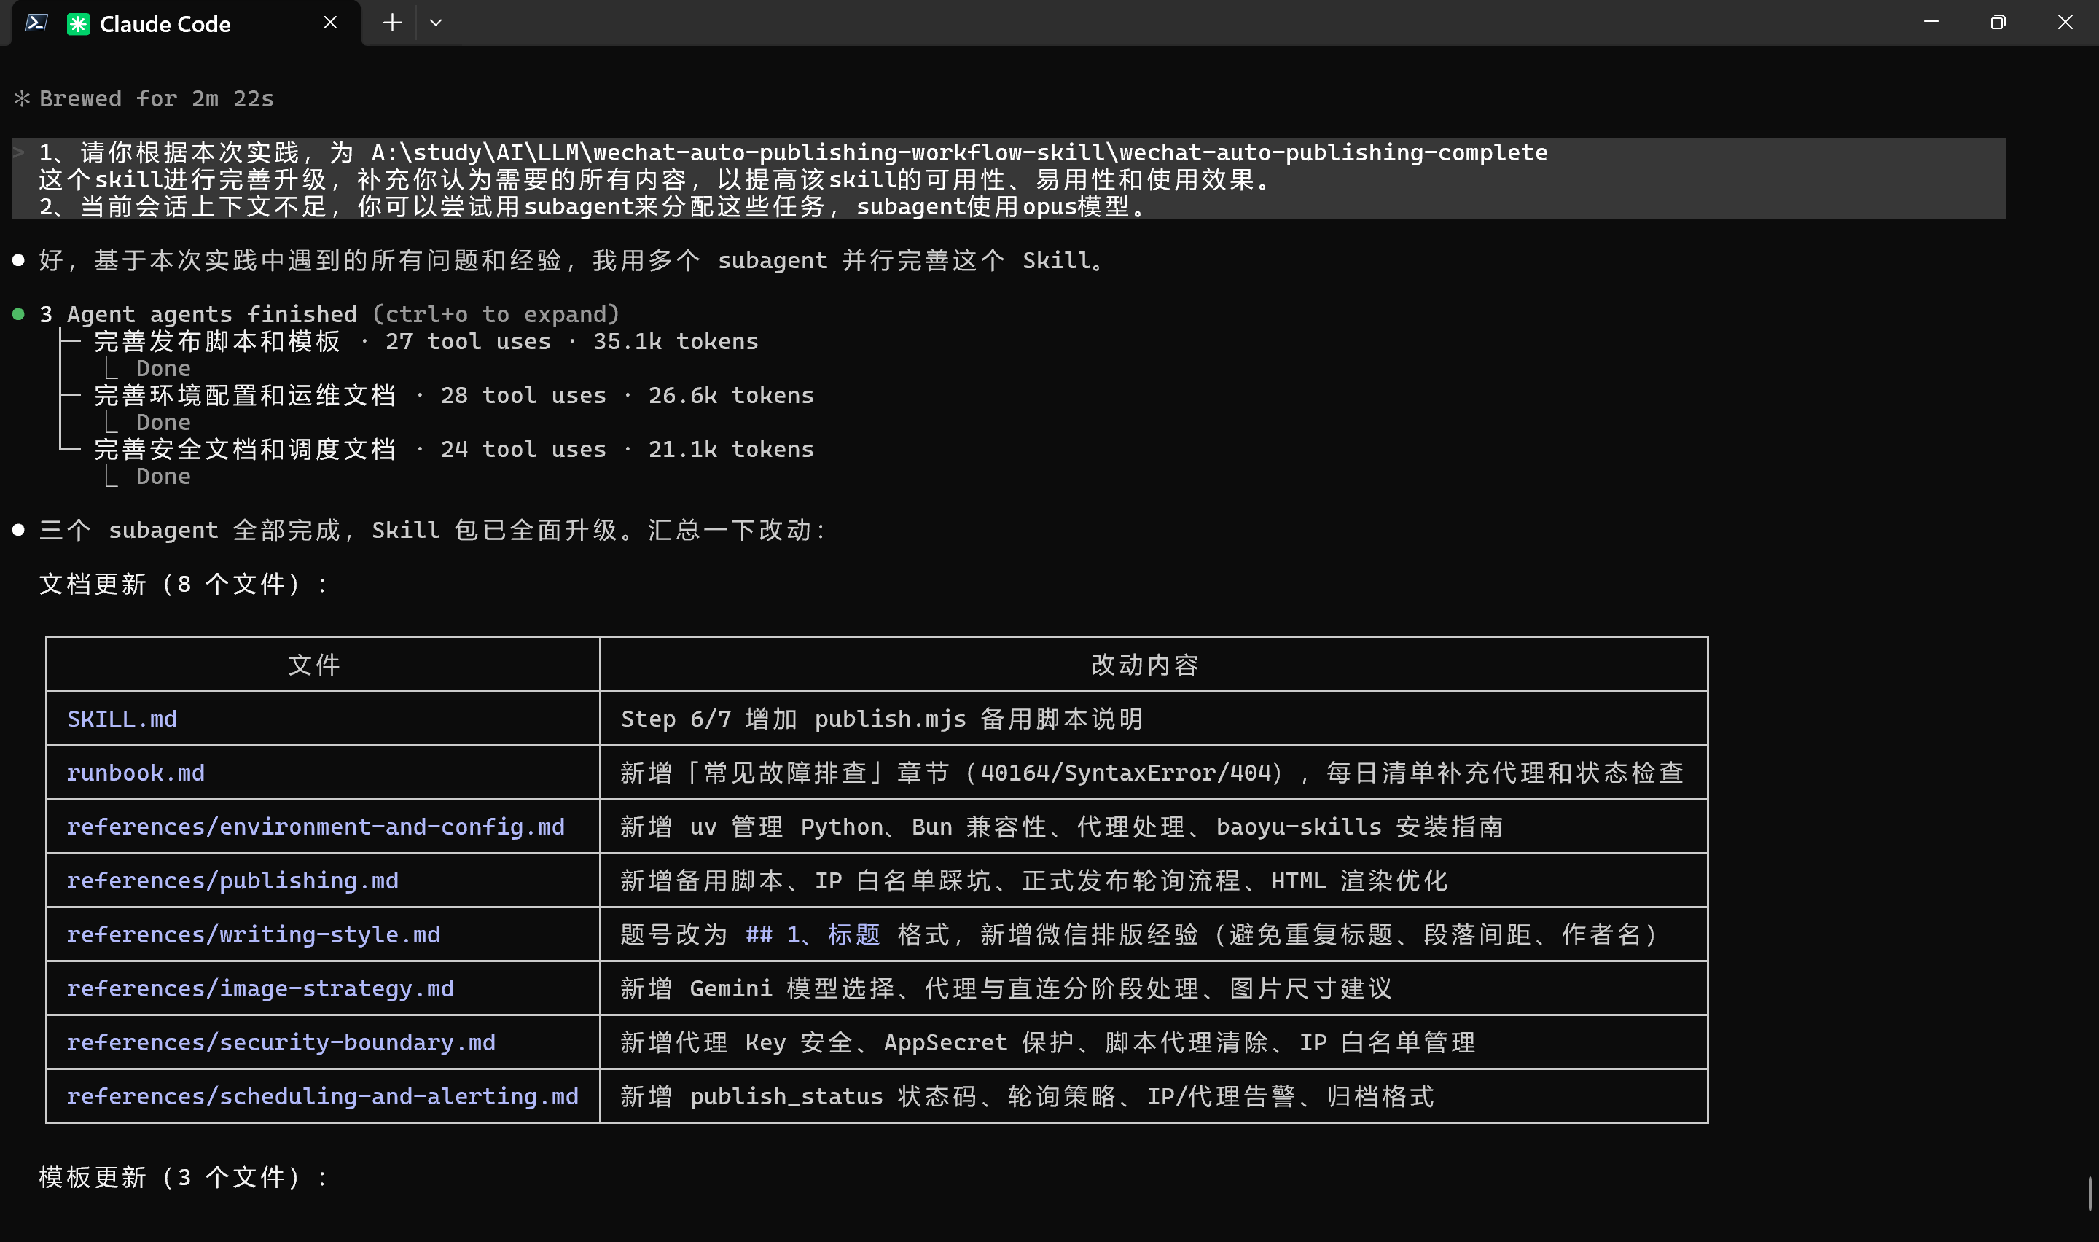Click the PowerShell icon in the tab
Image resolution: width=2099 pixels, height=1242 pixels.
coord(35,23)
